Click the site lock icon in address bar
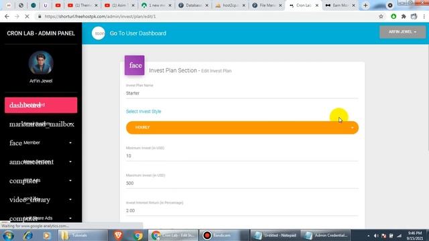Viewport: 429px width, 241px height. pyautogui.click(x=40, y=17)
